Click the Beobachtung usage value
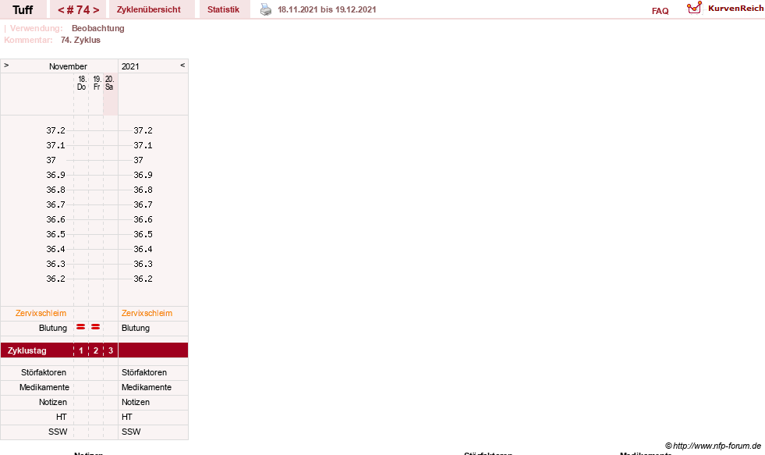This screenshot has height=455, width=765. pos(98,28)
